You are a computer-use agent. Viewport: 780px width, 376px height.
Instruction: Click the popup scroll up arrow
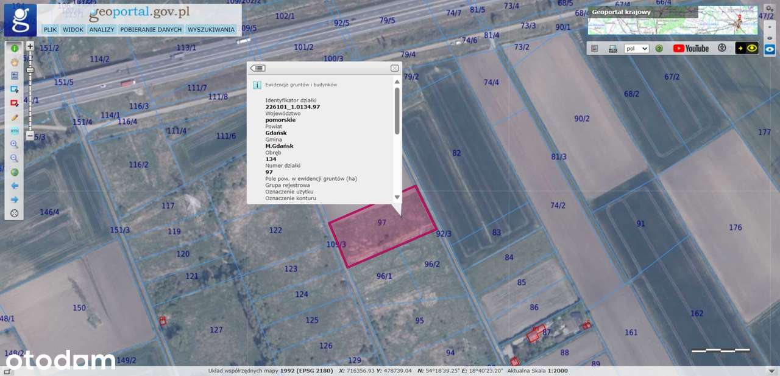coord(397,81)
